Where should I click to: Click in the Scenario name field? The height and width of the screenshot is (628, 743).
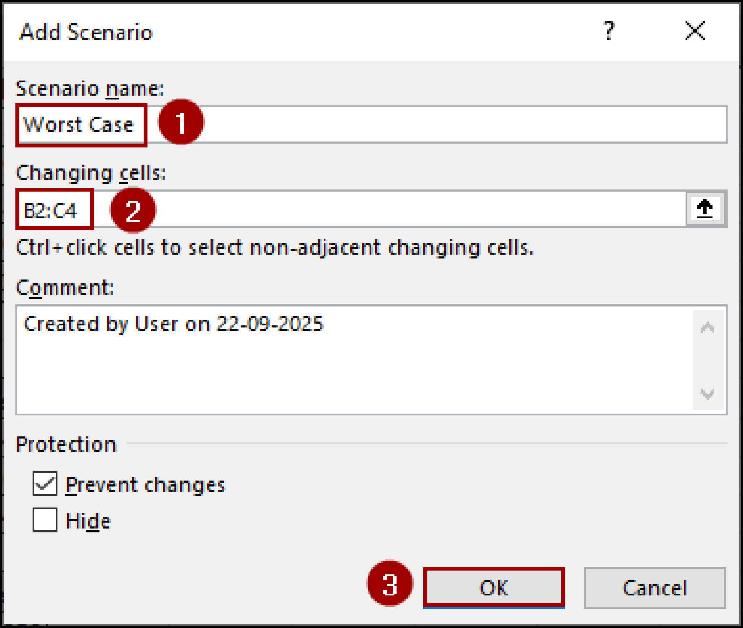click(371, 124)
